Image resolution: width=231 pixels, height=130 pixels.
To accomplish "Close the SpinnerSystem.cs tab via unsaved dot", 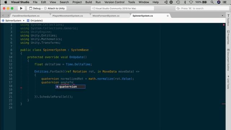I will 167,16.
